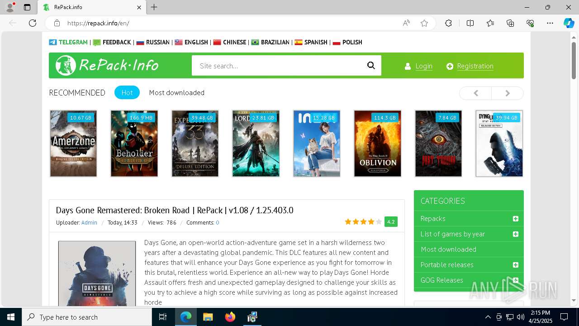
Task: Switch to Most downloaded tab
Action: (x=177, y=92)
